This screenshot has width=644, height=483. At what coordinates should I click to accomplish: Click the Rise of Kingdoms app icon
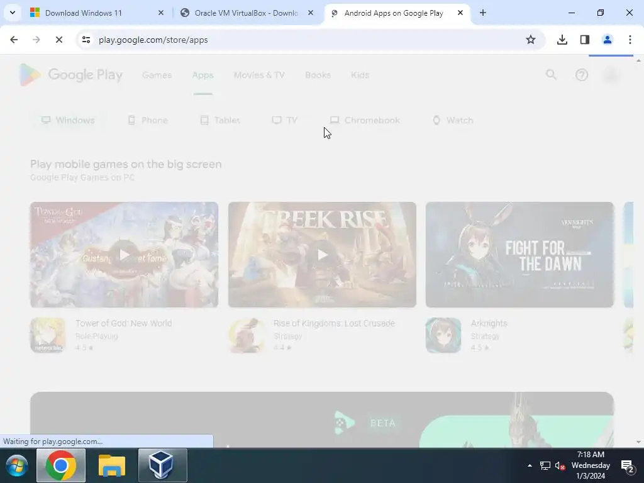[246, 335]
